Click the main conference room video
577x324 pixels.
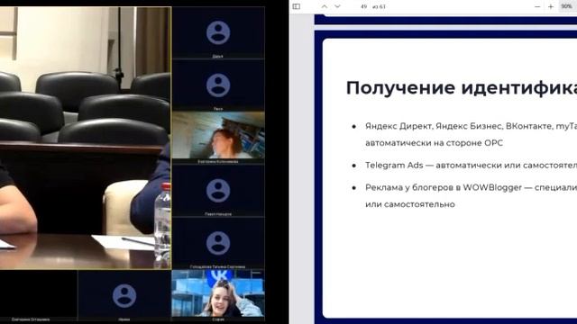click(x=86, y=138)
